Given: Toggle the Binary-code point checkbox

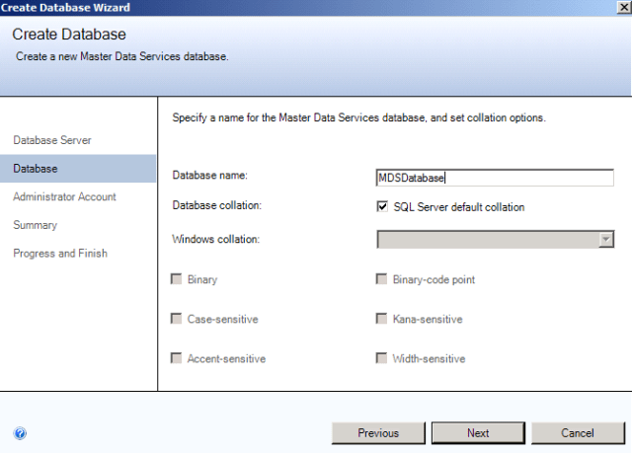Looking at the screenshot, I should pyautogui.click(x=381, y=279).
